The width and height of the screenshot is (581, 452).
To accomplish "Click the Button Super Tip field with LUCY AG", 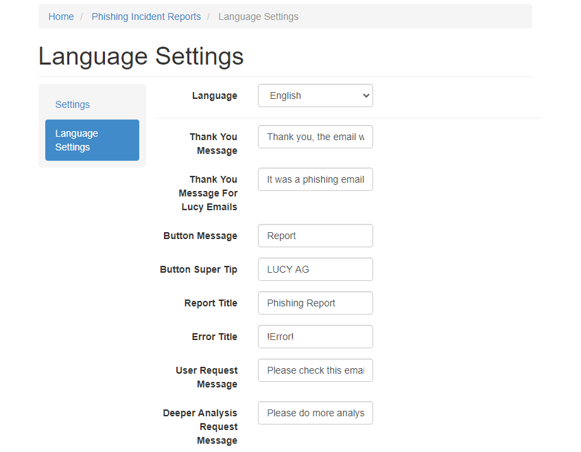I will 316,269.
